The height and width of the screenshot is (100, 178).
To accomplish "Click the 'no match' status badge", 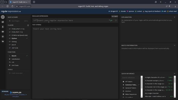I will tap(115, 16).
